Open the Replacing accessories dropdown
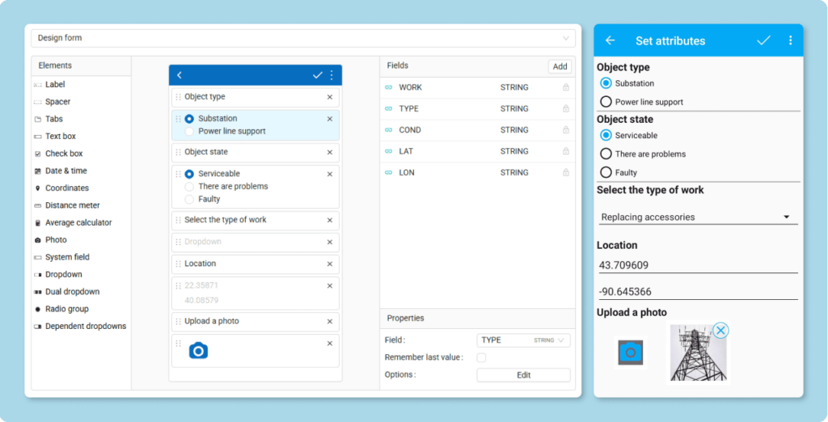The image size is (828, 422). (698, 217)
